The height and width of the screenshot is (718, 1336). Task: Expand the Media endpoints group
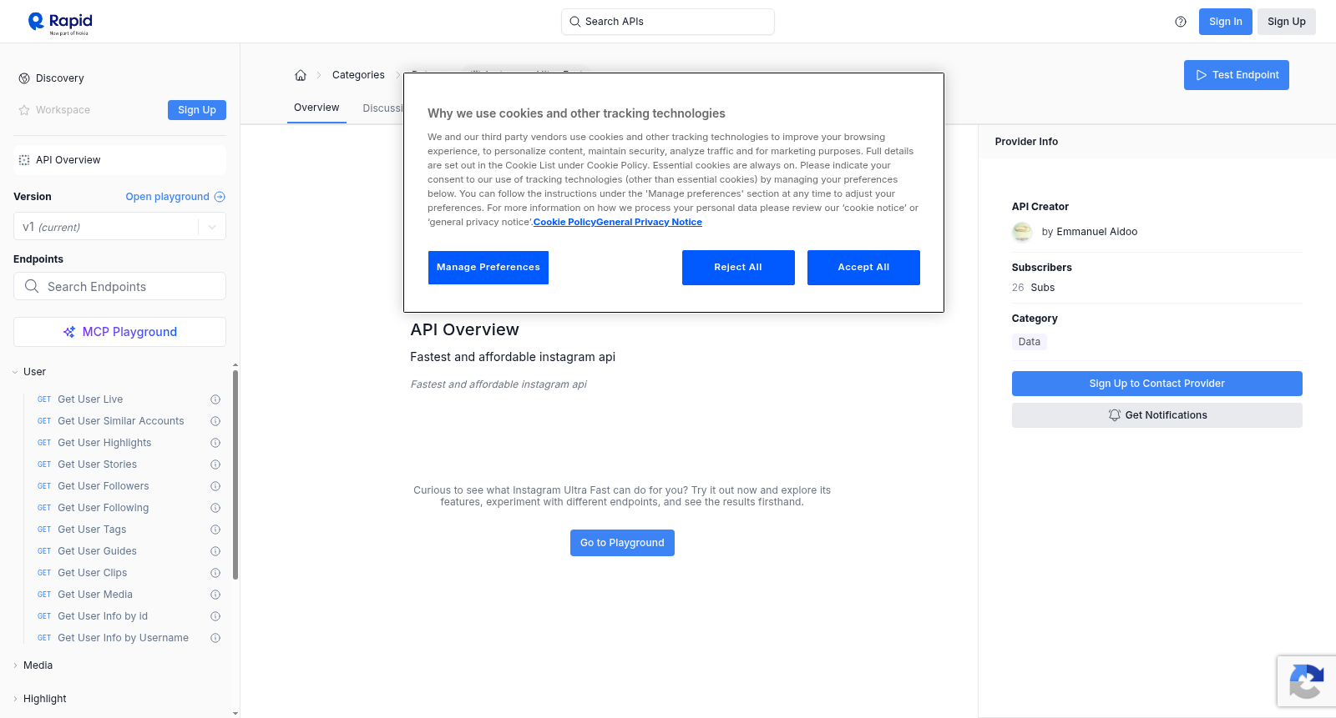tap(38, 665)
